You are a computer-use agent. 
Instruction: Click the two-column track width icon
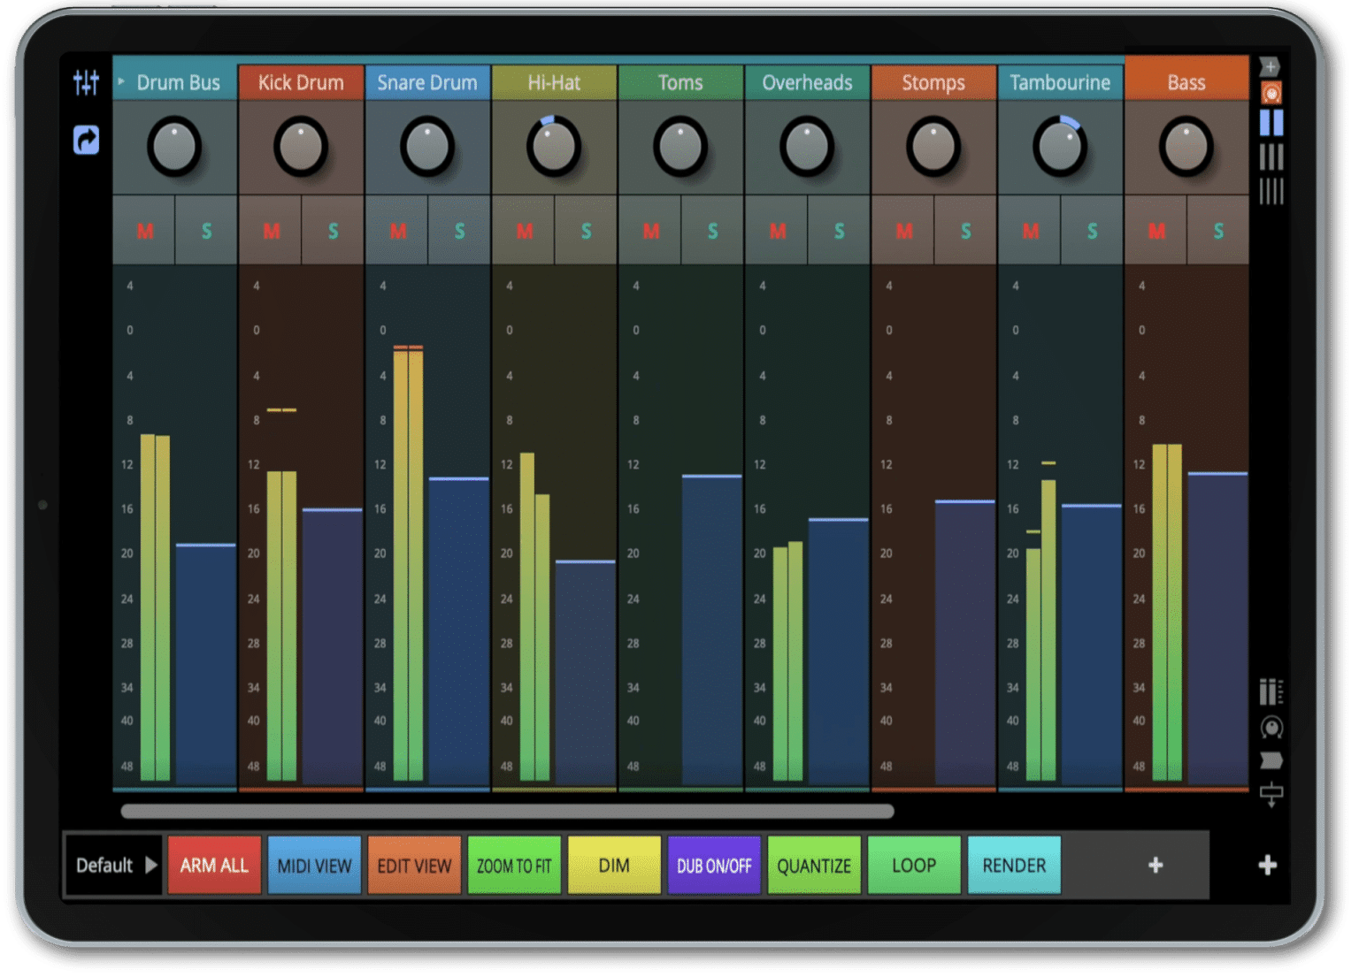1271,124
